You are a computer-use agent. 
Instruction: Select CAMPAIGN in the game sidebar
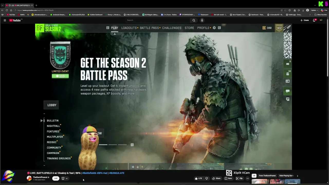(53, 153)
